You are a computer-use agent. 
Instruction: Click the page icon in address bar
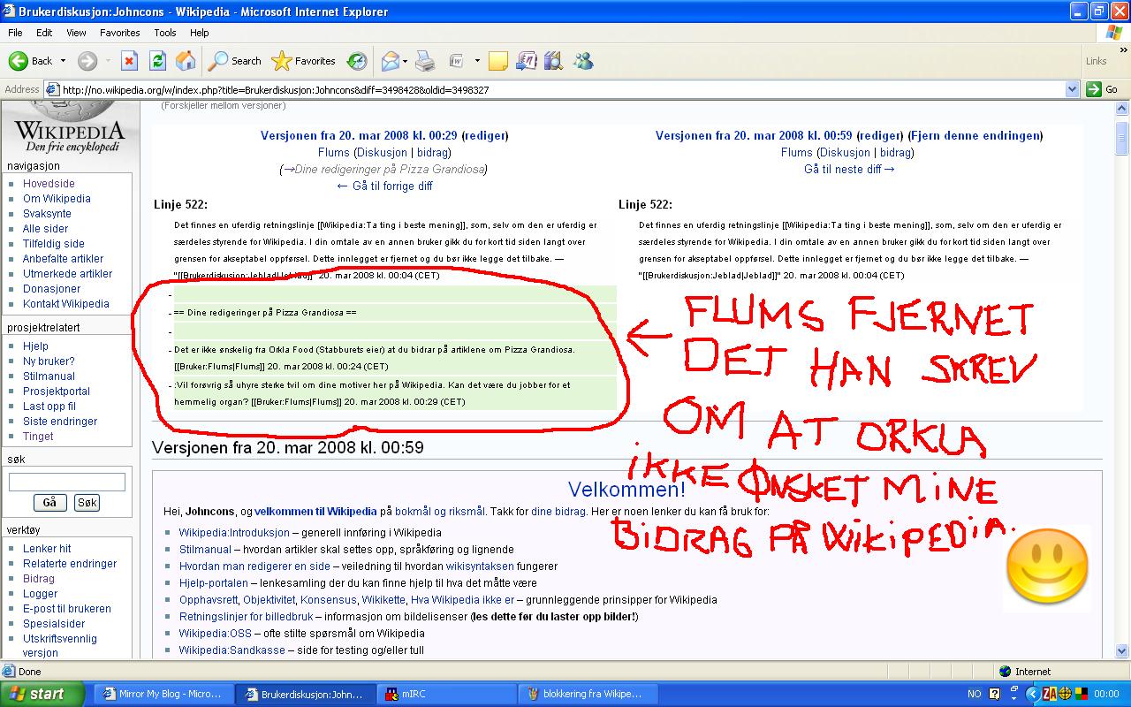(x=52, y=89)
